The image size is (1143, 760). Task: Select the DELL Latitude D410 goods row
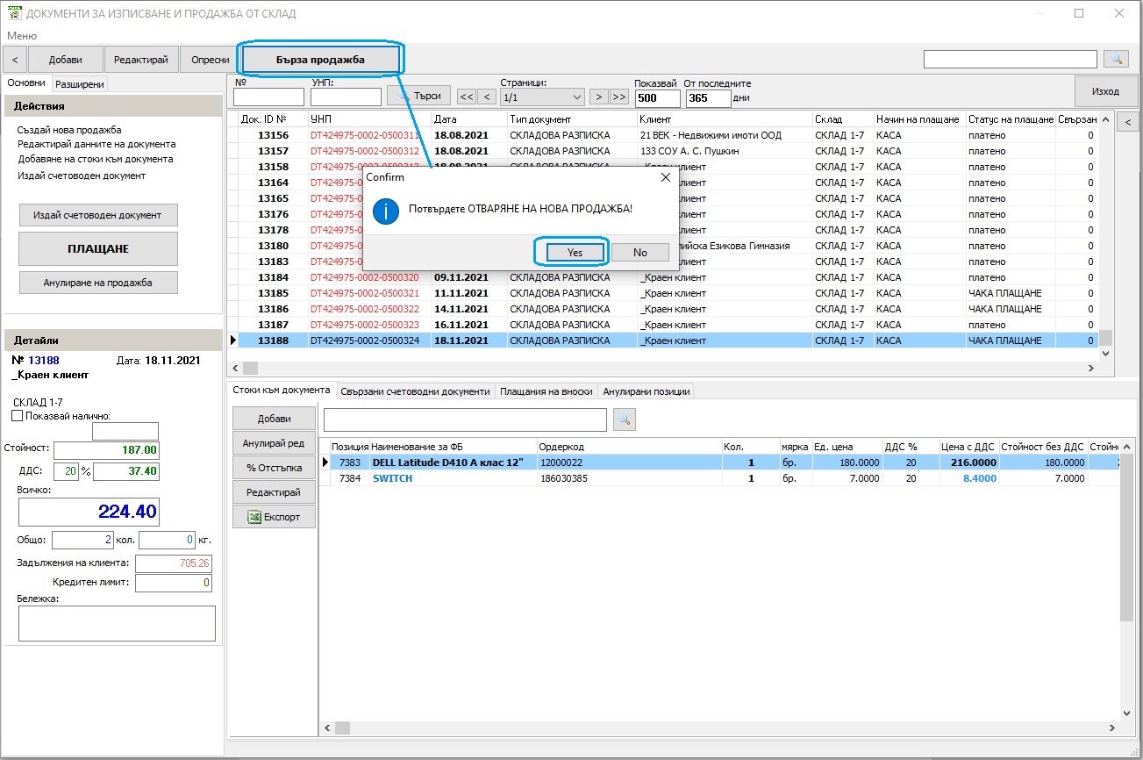719,462
